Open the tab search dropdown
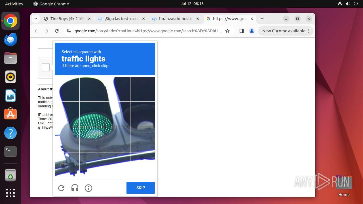This screenshot has height=204, width=363. pyautogui.click(x=35, y=19)
